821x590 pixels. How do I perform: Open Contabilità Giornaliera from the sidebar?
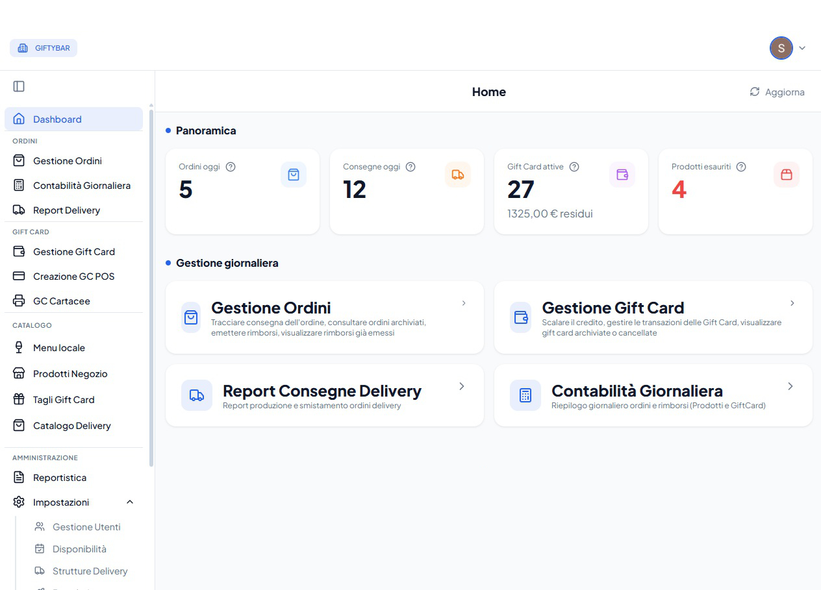coord(73,185)
